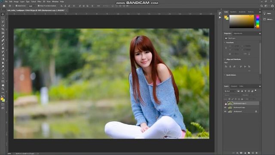The height and width of the screenshot is (155, 275).
Task: Select the Brush tool
Action: (3, 44)
